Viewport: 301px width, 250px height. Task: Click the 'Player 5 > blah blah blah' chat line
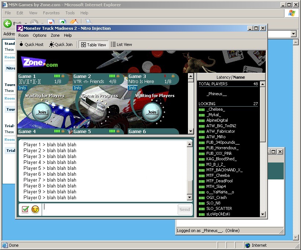click(x=50, y=168)
